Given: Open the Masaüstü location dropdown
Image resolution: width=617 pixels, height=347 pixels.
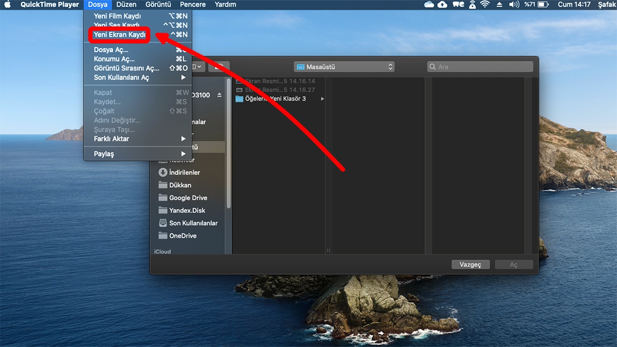Looking at the screenshot, I should pos(344,67).
